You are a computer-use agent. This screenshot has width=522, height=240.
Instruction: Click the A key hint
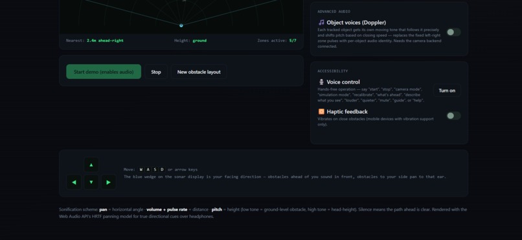pos(148,169)
